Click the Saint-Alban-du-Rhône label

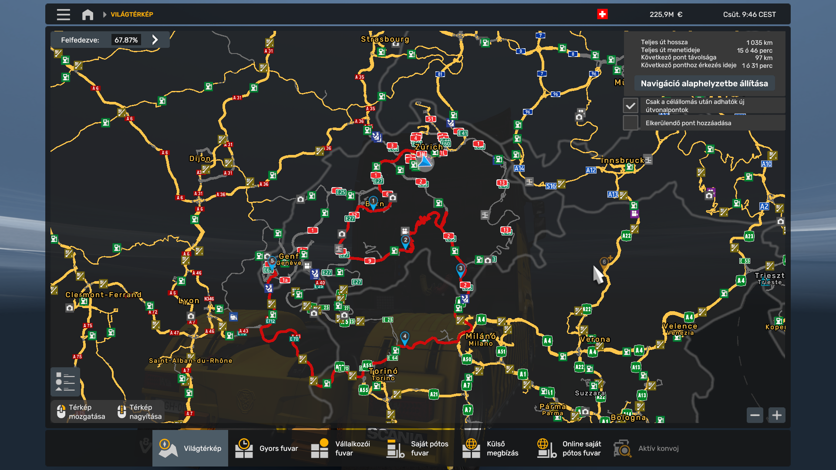point(191,361)
